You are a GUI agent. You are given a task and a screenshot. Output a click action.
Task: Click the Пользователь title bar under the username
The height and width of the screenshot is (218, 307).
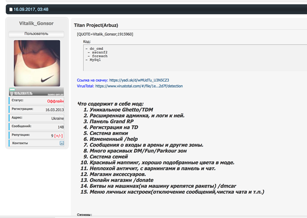point(36,34)
